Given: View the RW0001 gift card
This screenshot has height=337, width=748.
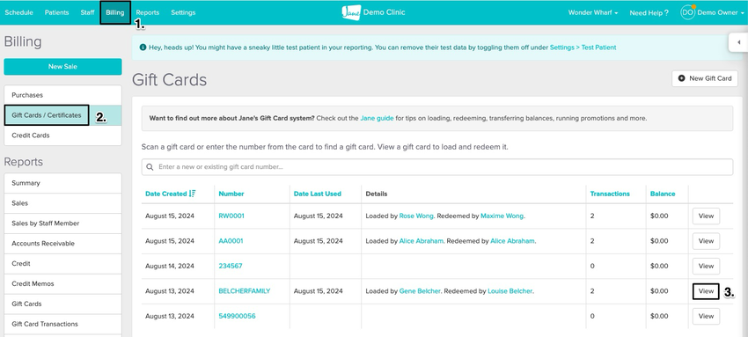Looking at the screenshot, I should pos(706,216).
